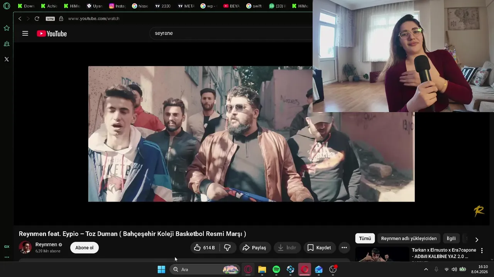Open Spotify from the taskbar
Screen dimensions: 494x277
(276, 269)
